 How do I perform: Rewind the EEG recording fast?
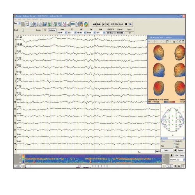pyautogui.click(x=94, y=24)
